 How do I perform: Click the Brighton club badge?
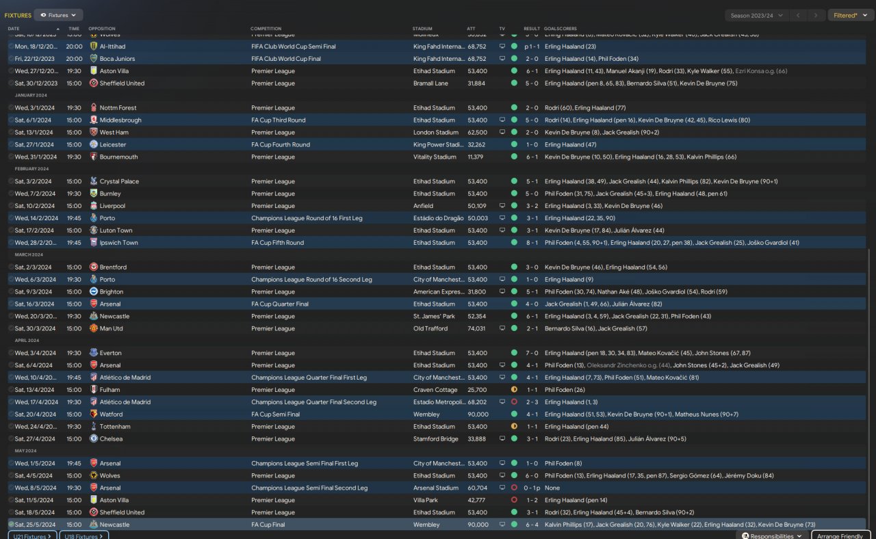(x=94, y=292)
